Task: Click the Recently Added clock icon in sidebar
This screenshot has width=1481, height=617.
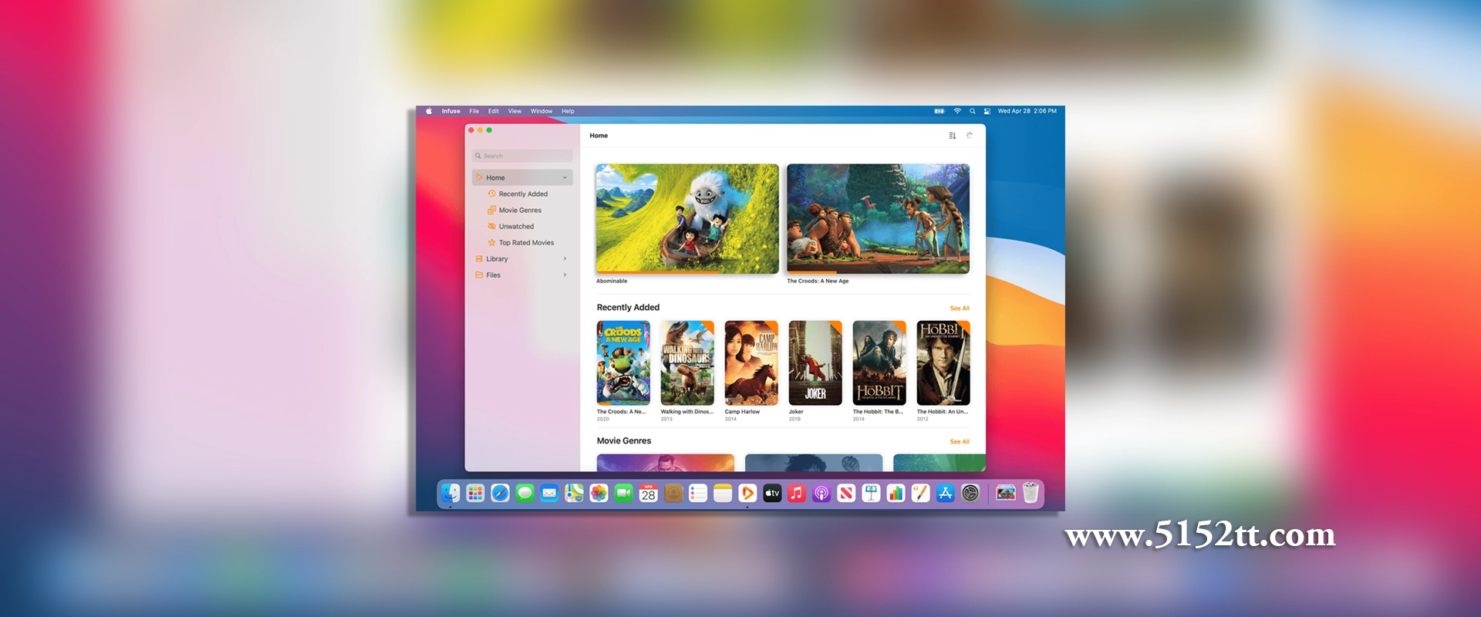Action: click(x=491, y=194)
